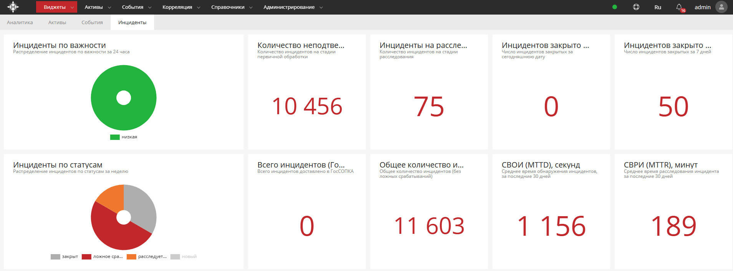Viewport: 733px width, 271px height.
Task: Switch to the События dashboard tab
Action: (x=92, y=23)
